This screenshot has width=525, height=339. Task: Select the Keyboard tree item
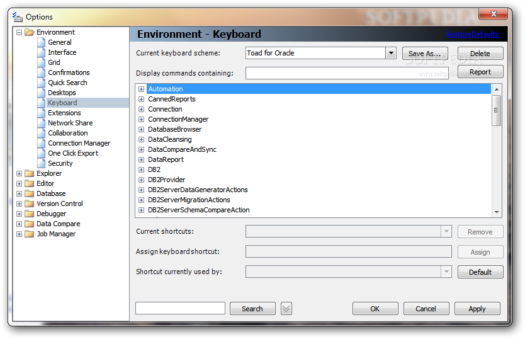(62, 103)
